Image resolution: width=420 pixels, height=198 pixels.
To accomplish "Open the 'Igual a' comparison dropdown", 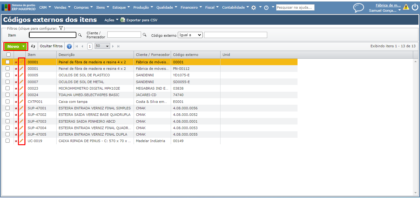I will (190, 35).
